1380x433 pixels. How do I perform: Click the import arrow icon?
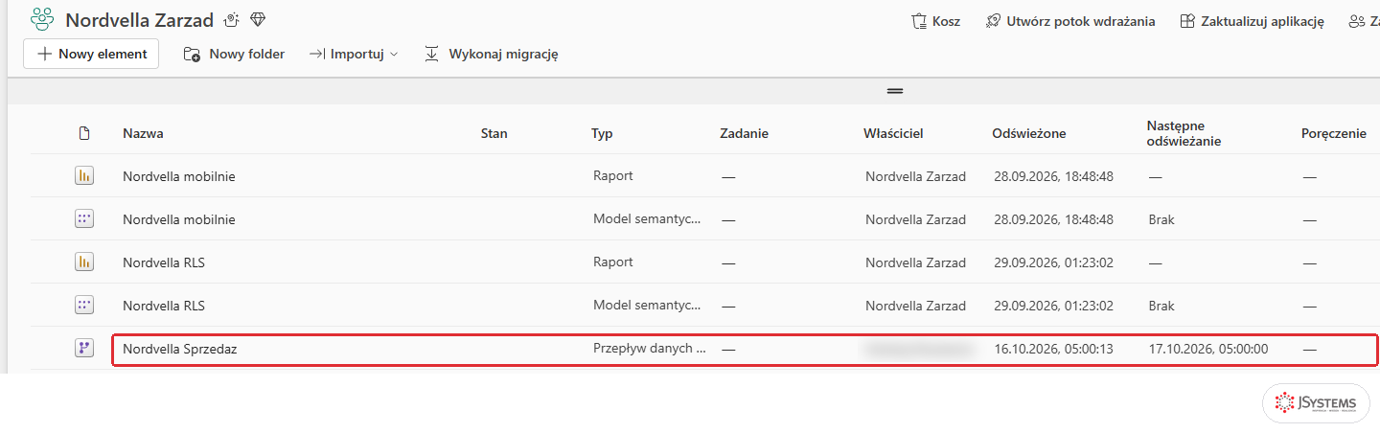click(x=317, y=54)
